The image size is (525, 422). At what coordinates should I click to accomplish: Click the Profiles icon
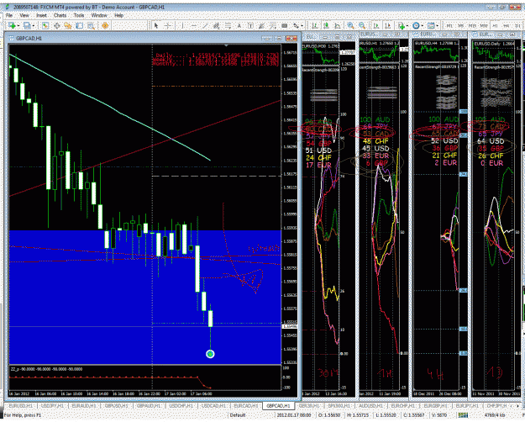click(27, 25)
